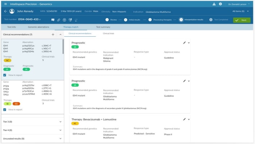Click clinical trials count 5 for IDH1
Viewport: 255px width, 144px height.
coord(43,60)
